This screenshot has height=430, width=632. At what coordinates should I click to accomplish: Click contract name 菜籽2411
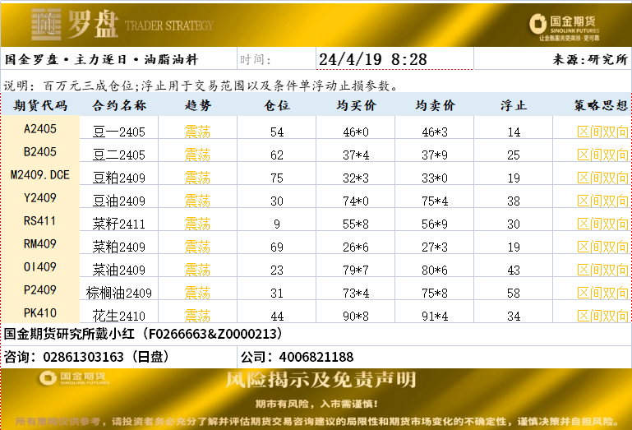tap(119, 224)
